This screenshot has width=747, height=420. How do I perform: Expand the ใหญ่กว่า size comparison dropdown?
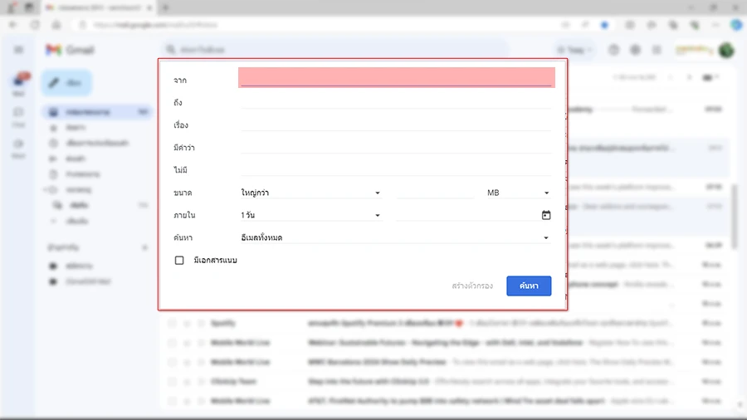click(310, 193)
